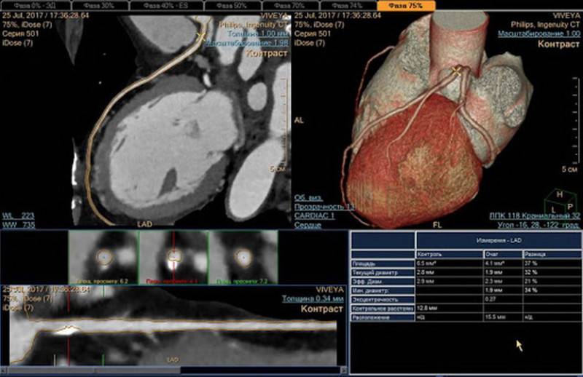Open the Фаза 0% - ЗД tab
The image size is (583, 377).
(29, 5)
